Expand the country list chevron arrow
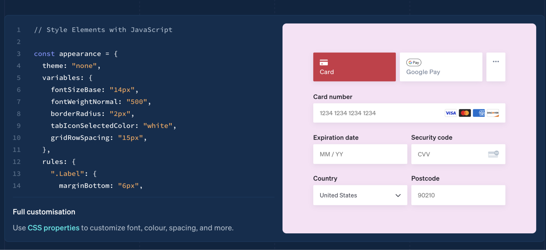This screenshot has width=546, height=250. (x=398, y=196)
